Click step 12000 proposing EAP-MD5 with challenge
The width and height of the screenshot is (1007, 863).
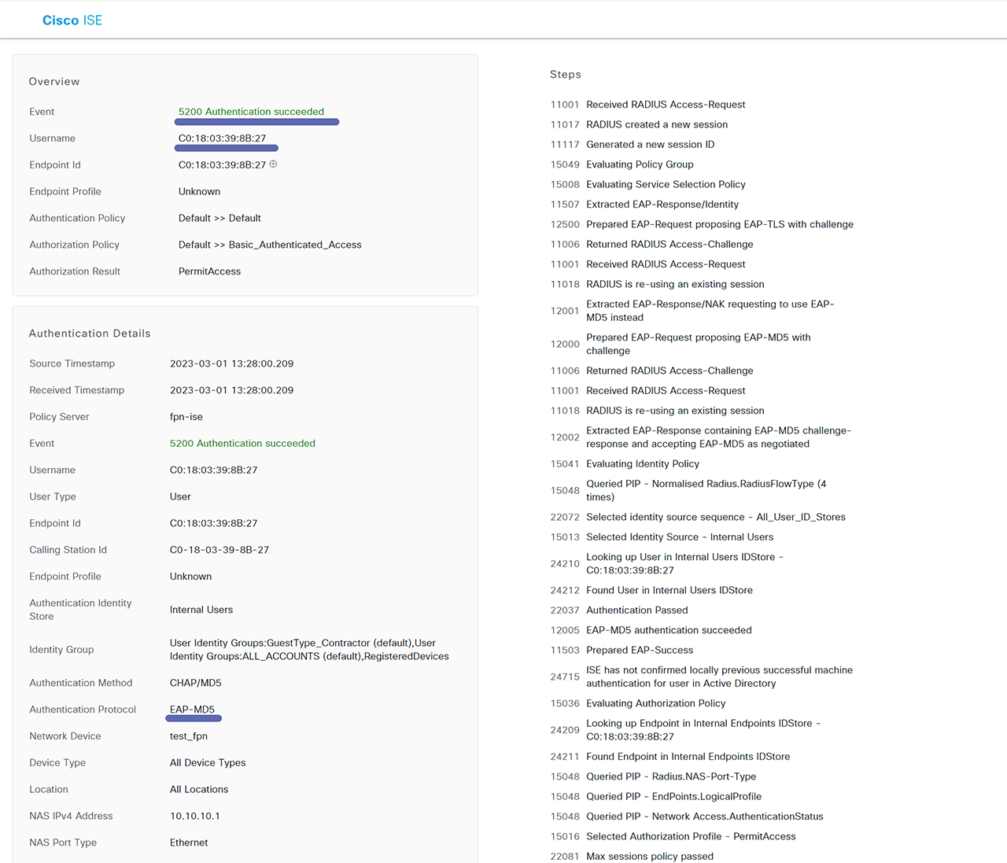(x=681, y=344)
